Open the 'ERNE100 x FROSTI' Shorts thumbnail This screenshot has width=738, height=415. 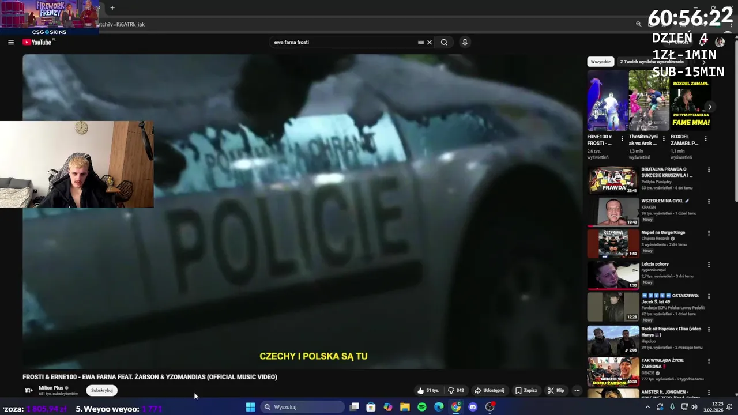pos(607,101)
